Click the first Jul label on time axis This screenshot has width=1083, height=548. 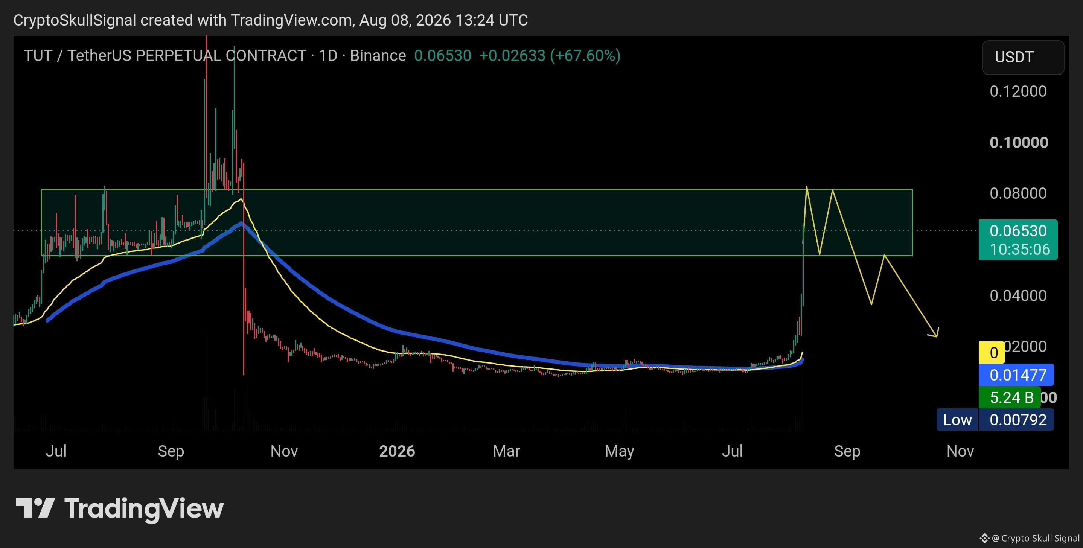[x=56, y=451]
